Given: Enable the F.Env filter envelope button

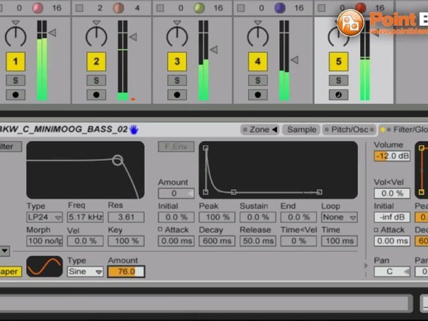Looking at the screenshot, I should pyautogui.click(x=177, y=147).
